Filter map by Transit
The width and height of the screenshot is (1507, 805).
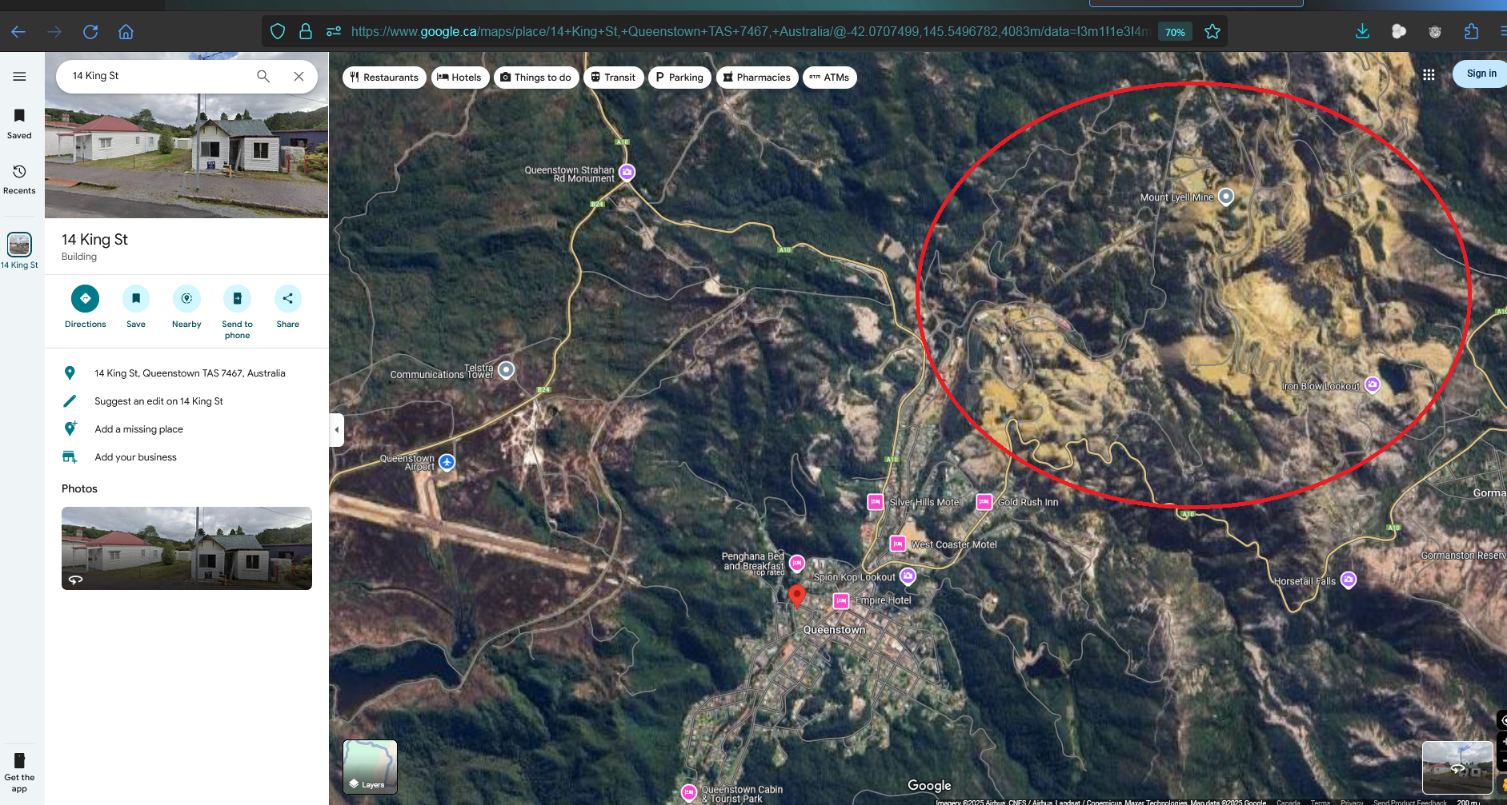[613, 78]
